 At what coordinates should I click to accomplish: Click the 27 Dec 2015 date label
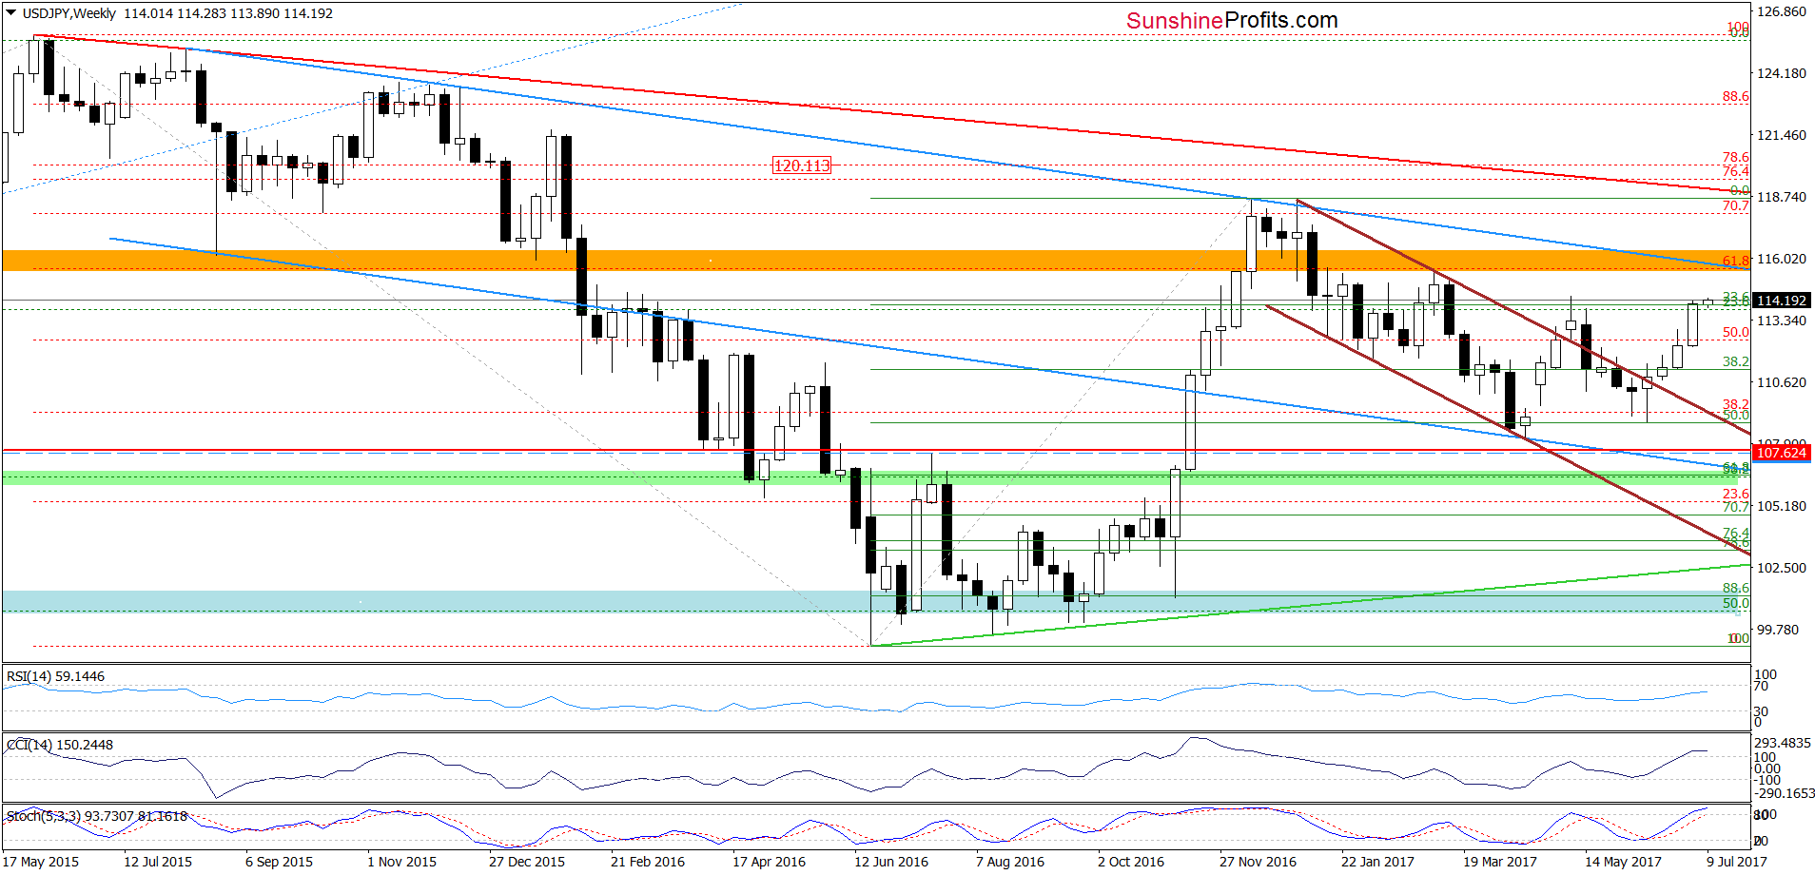(x=527, y=862)
